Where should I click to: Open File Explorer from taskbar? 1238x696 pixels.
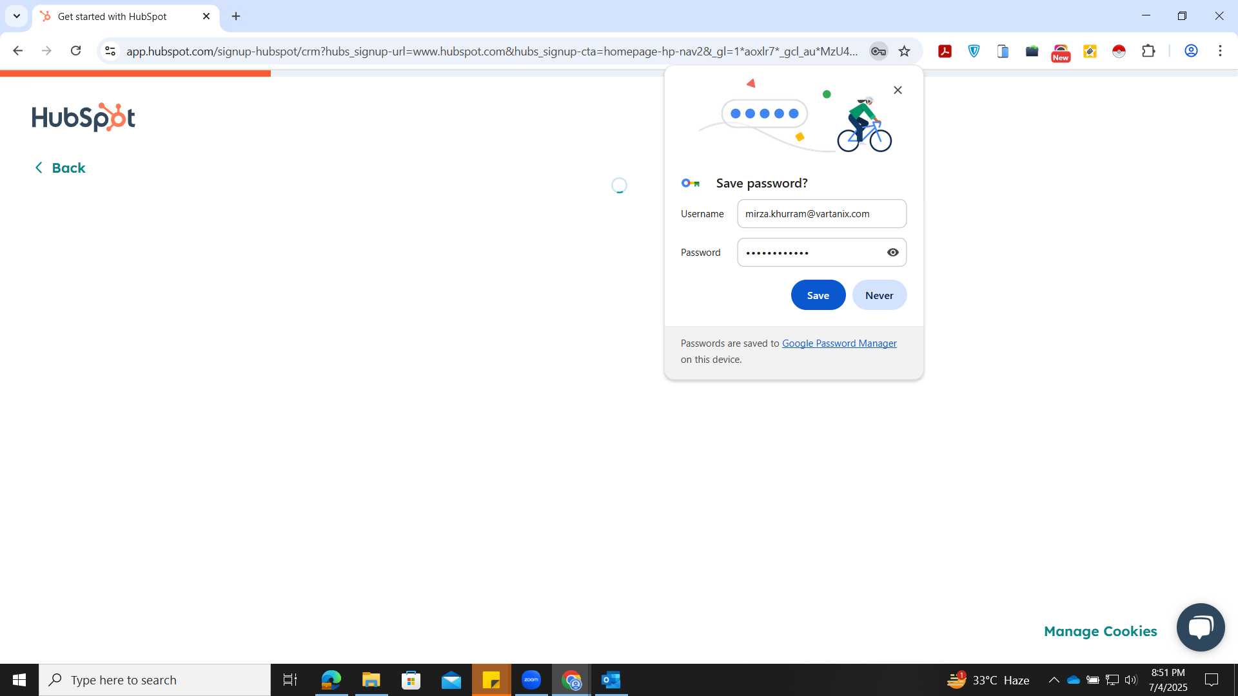(x=371, y=680)
